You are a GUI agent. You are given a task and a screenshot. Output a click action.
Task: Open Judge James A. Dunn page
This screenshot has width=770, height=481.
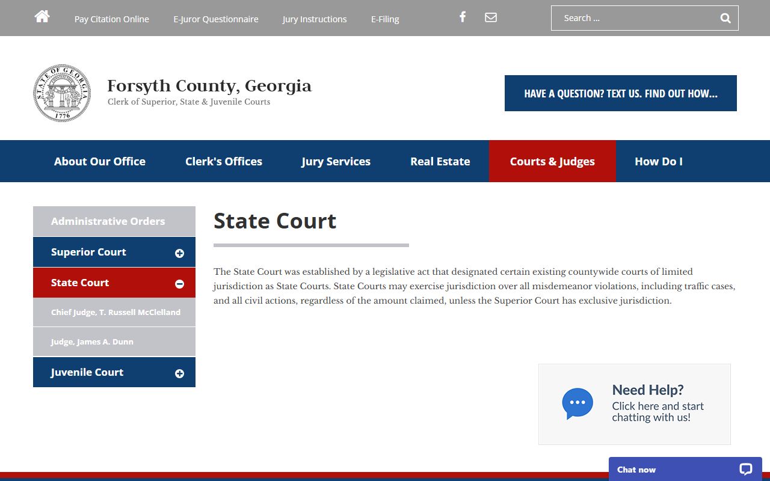click(114, 342)
